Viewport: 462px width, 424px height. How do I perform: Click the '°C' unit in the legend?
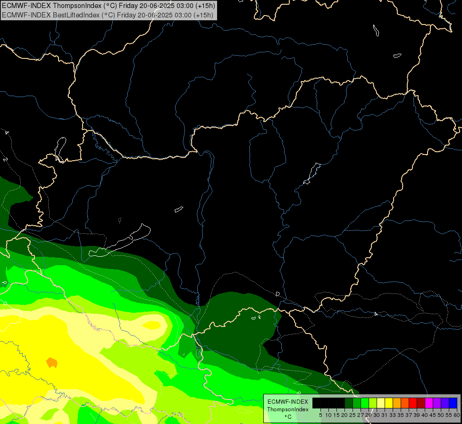point(288,417)
